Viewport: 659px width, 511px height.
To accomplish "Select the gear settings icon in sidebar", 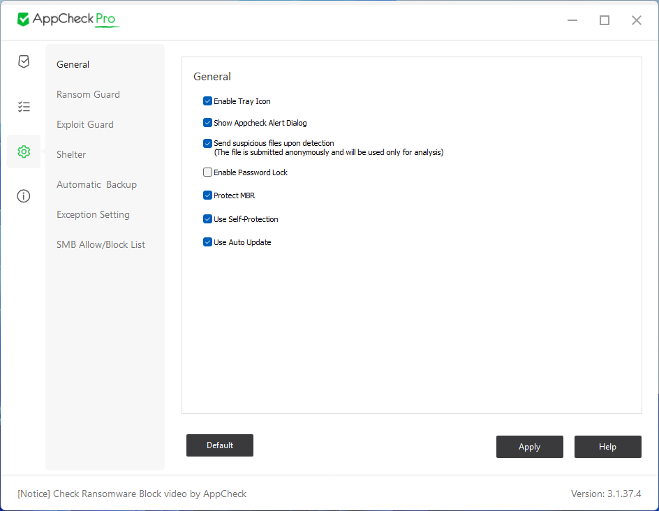I will (x=24, y=151).
